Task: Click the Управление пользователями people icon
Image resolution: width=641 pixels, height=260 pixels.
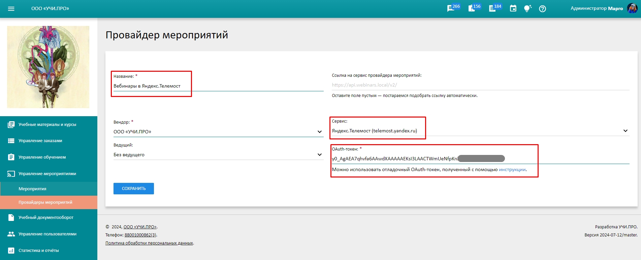Action: (11, 234)
